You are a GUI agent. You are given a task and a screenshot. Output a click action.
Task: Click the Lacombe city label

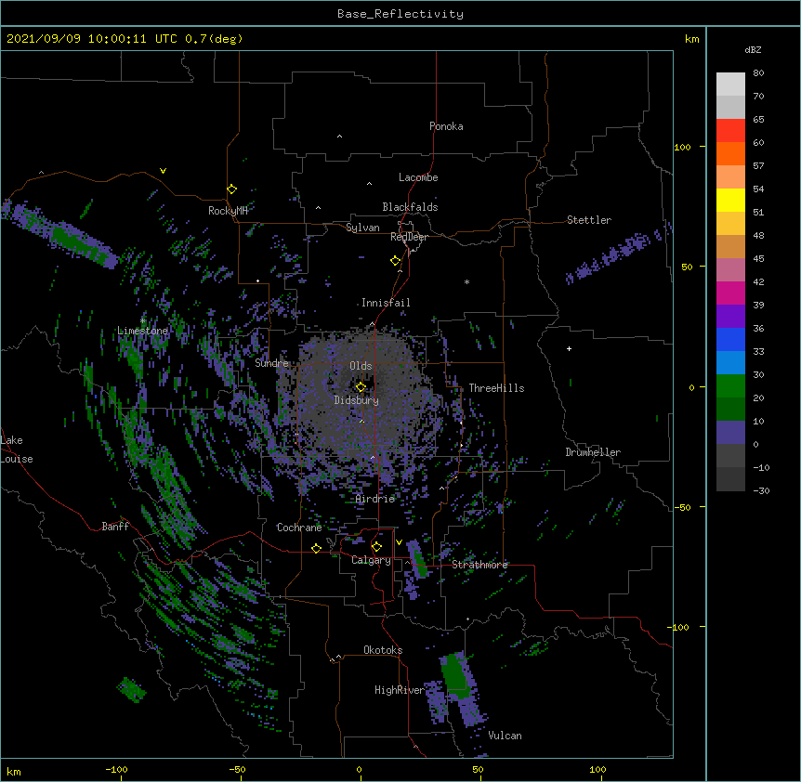click(418, 177)
